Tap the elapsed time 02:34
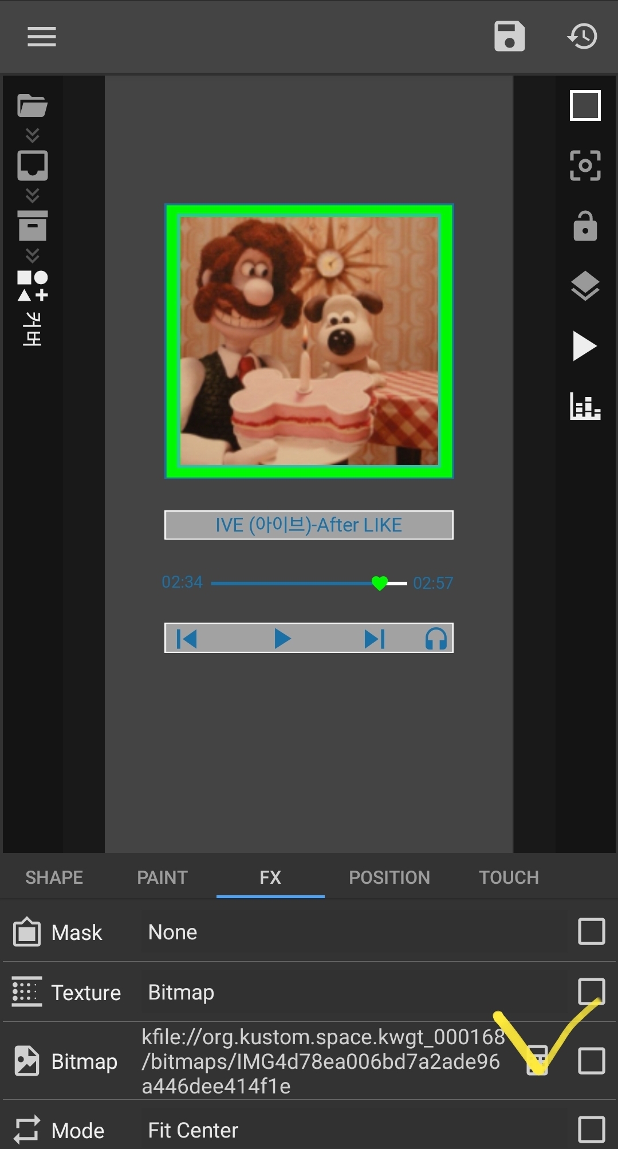This screenshot has height=1149, width=618. [182, 582]
